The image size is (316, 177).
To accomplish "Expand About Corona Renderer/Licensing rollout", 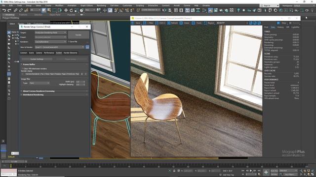I will [x=54, y=91].
